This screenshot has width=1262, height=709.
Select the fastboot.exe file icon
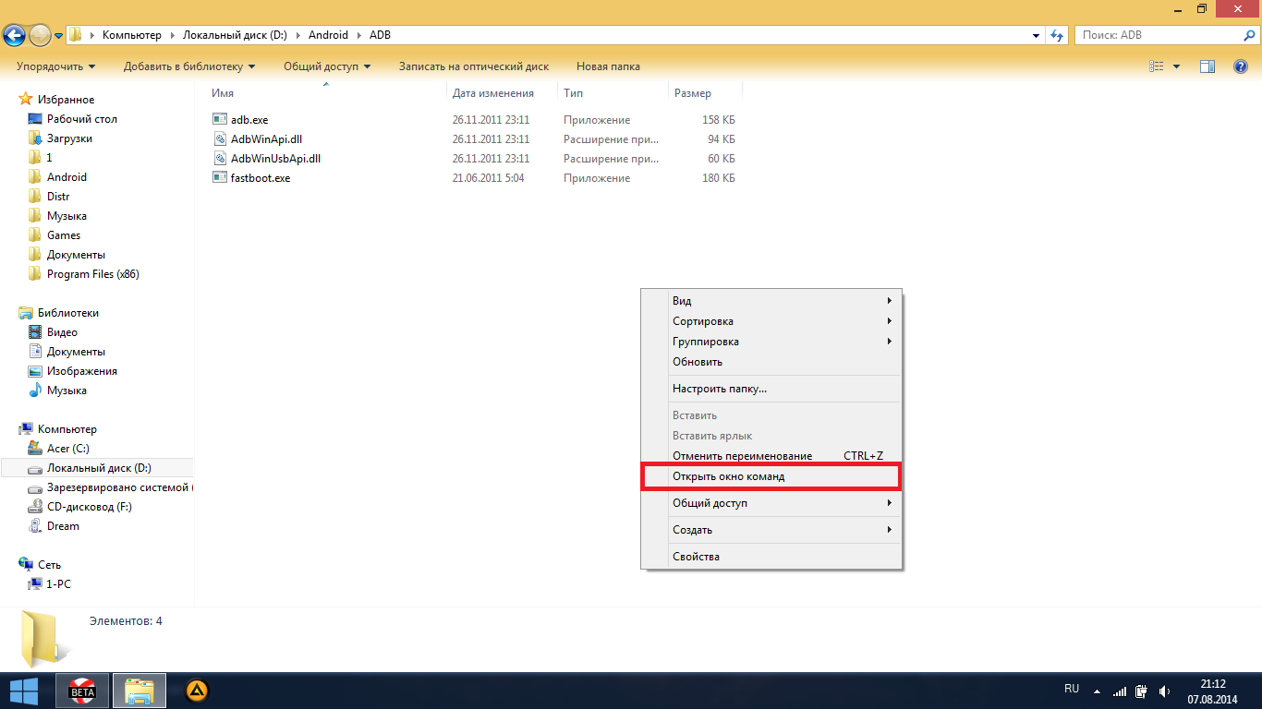(220, 177)
